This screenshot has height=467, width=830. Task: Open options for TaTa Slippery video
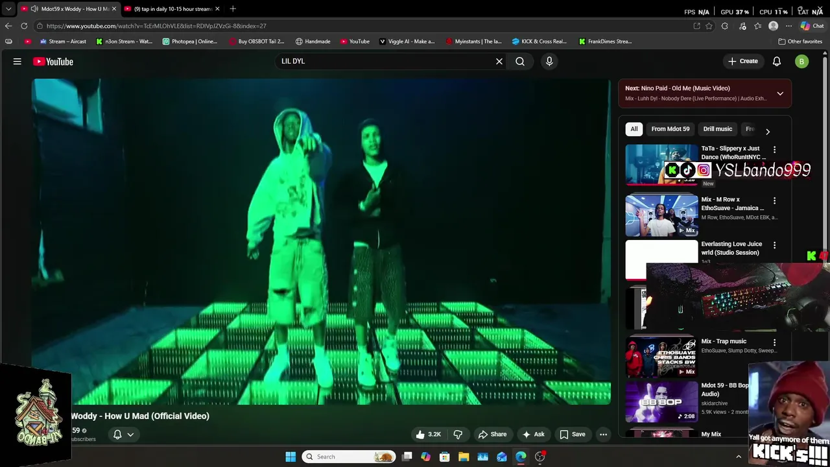774,150
